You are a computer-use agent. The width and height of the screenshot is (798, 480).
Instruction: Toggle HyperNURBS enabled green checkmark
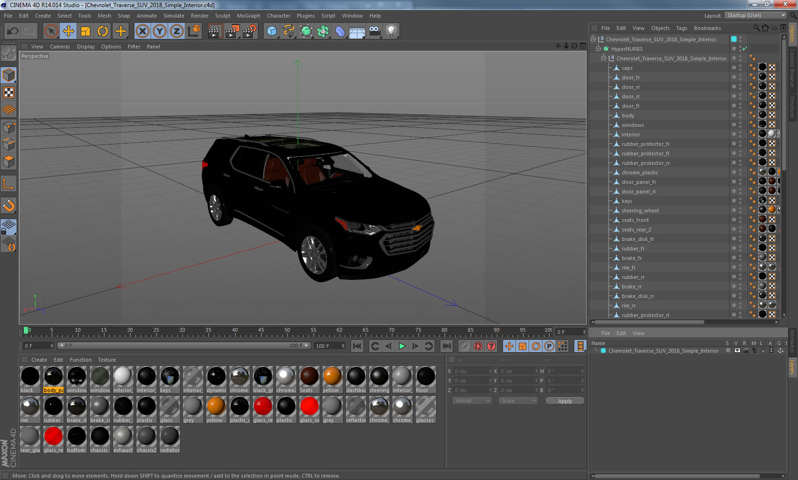[x=745, y=48]
